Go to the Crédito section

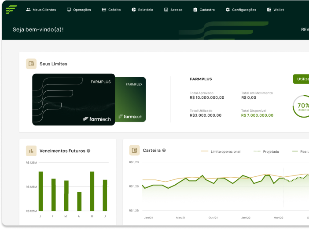coord(111,10)
